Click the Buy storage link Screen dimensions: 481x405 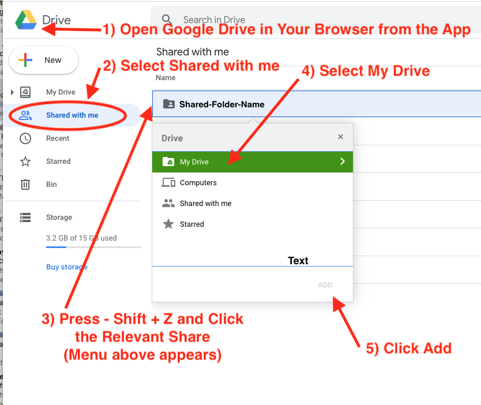(67, 267)
